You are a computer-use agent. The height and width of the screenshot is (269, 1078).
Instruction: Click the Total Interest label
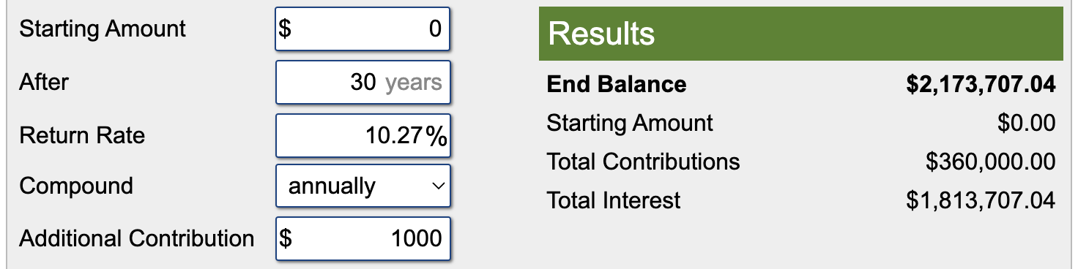(614, 200)
